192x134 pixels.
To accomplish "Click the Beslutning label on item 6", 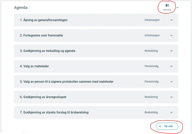I will (151, 97).
